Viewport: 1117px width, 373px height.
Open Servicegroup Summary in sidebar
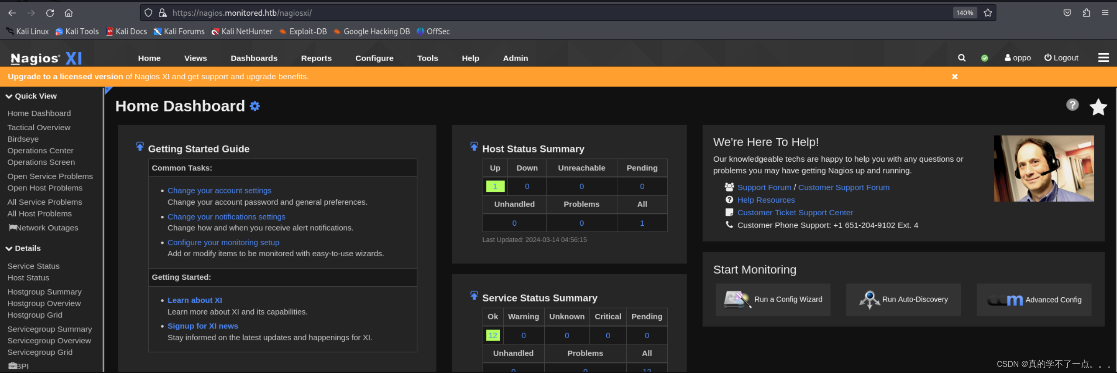[x=50, y=329]
